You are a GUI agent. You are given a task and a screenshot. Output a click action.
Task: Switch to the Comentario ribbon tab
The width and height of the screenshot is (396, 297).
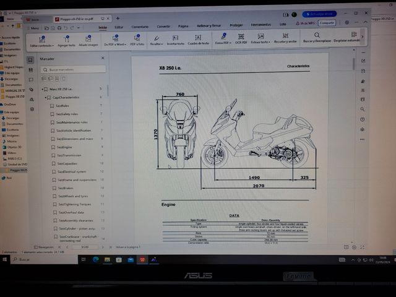point(139,27)
